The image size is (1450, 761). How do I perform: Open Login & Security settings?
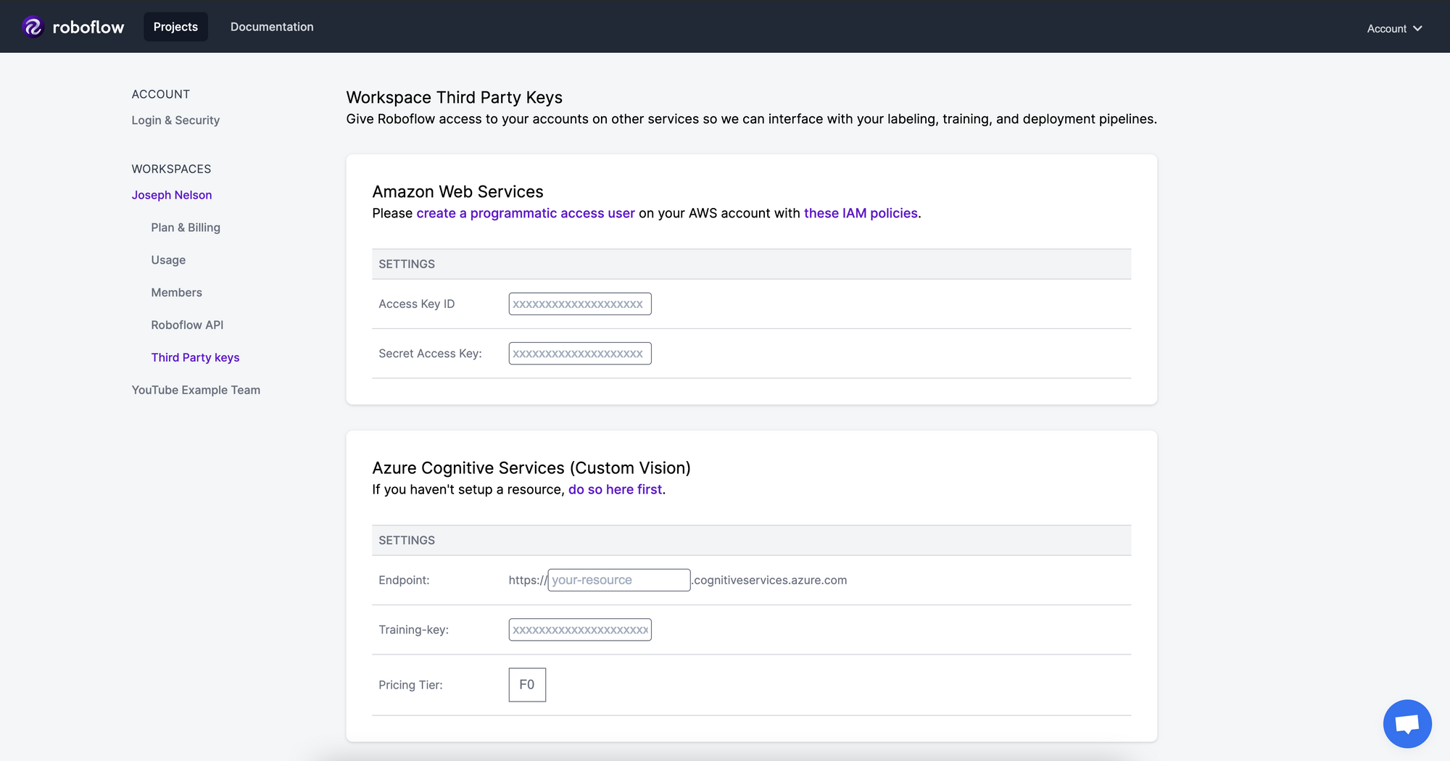(x=175, y=120)
